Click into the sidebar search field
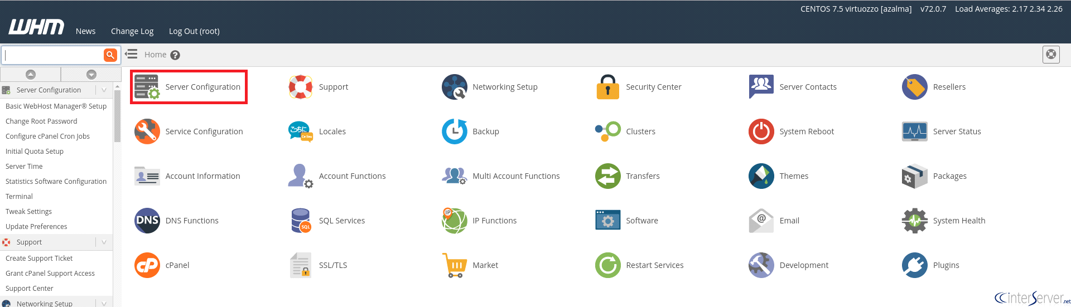1071x307 pixels. click(x=53, y=55)
